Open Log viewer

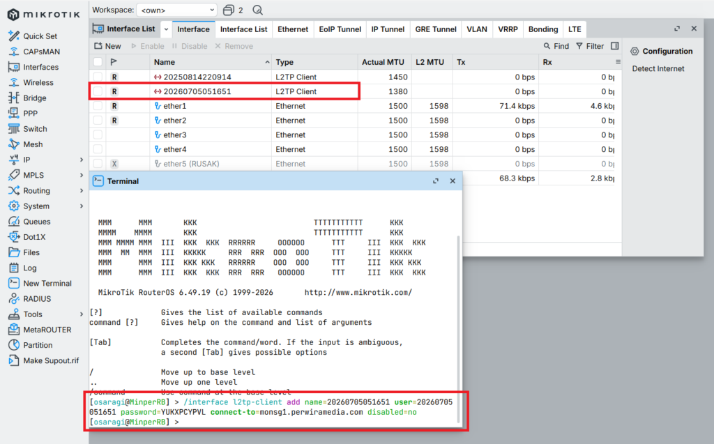(22, 268)
